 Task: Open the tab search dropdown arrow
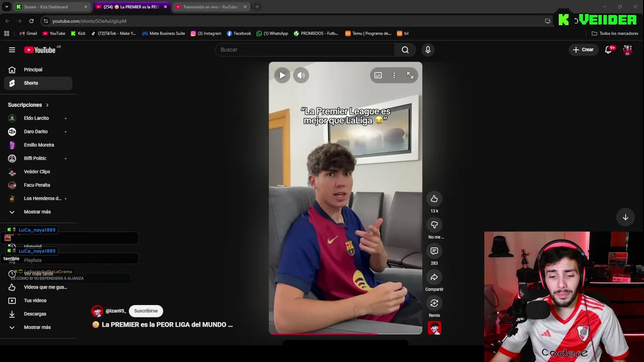pyautogui.click(x=7, y=7)
